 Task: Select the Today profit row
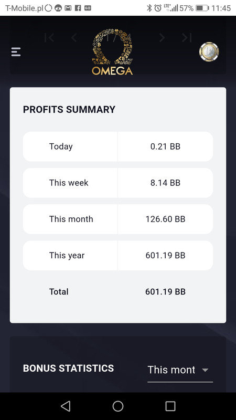[x=118, y=146]
